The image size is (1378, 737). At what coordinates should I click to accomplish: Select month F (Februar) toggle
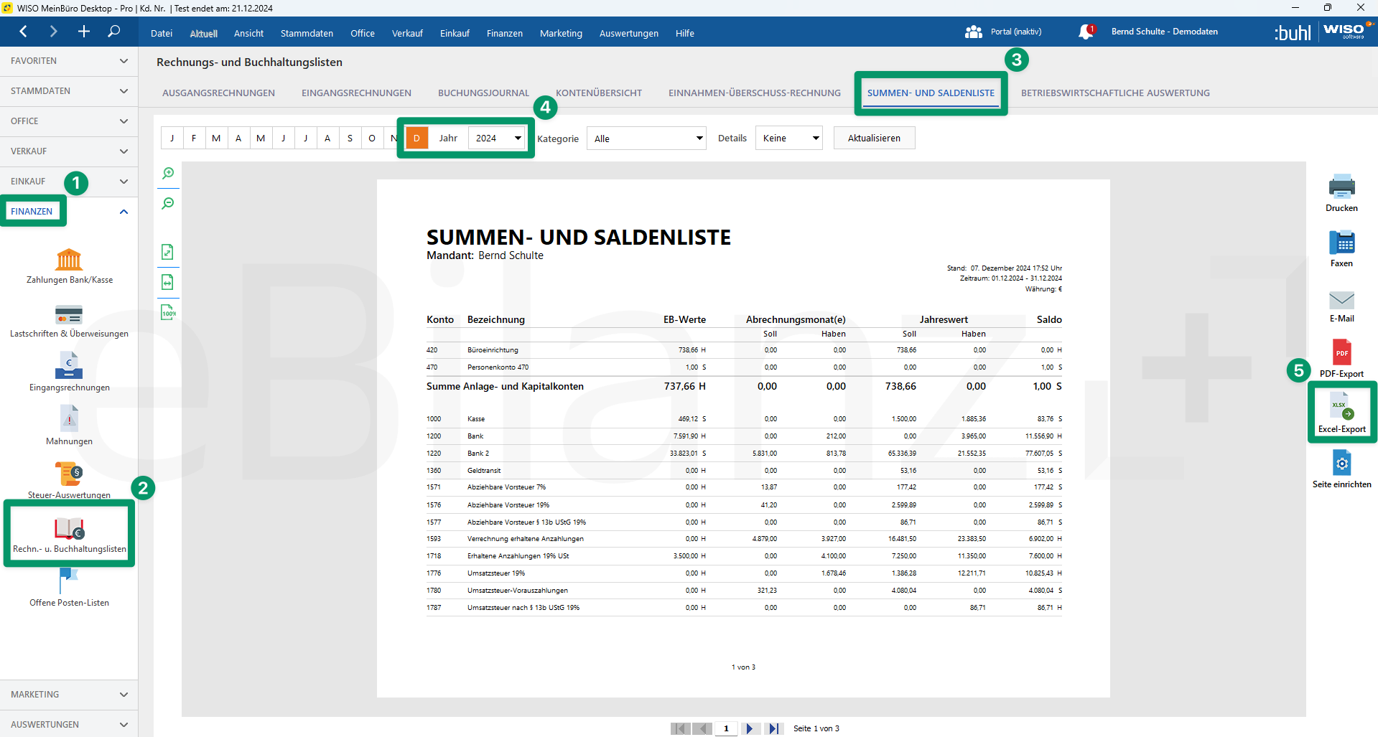[194, 139]
